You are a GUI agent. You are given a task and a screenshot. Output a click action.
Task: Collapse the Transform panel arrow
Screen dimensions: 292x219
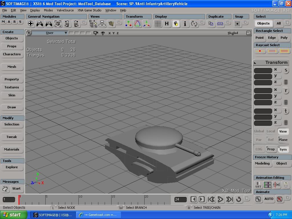click(255, 63)
